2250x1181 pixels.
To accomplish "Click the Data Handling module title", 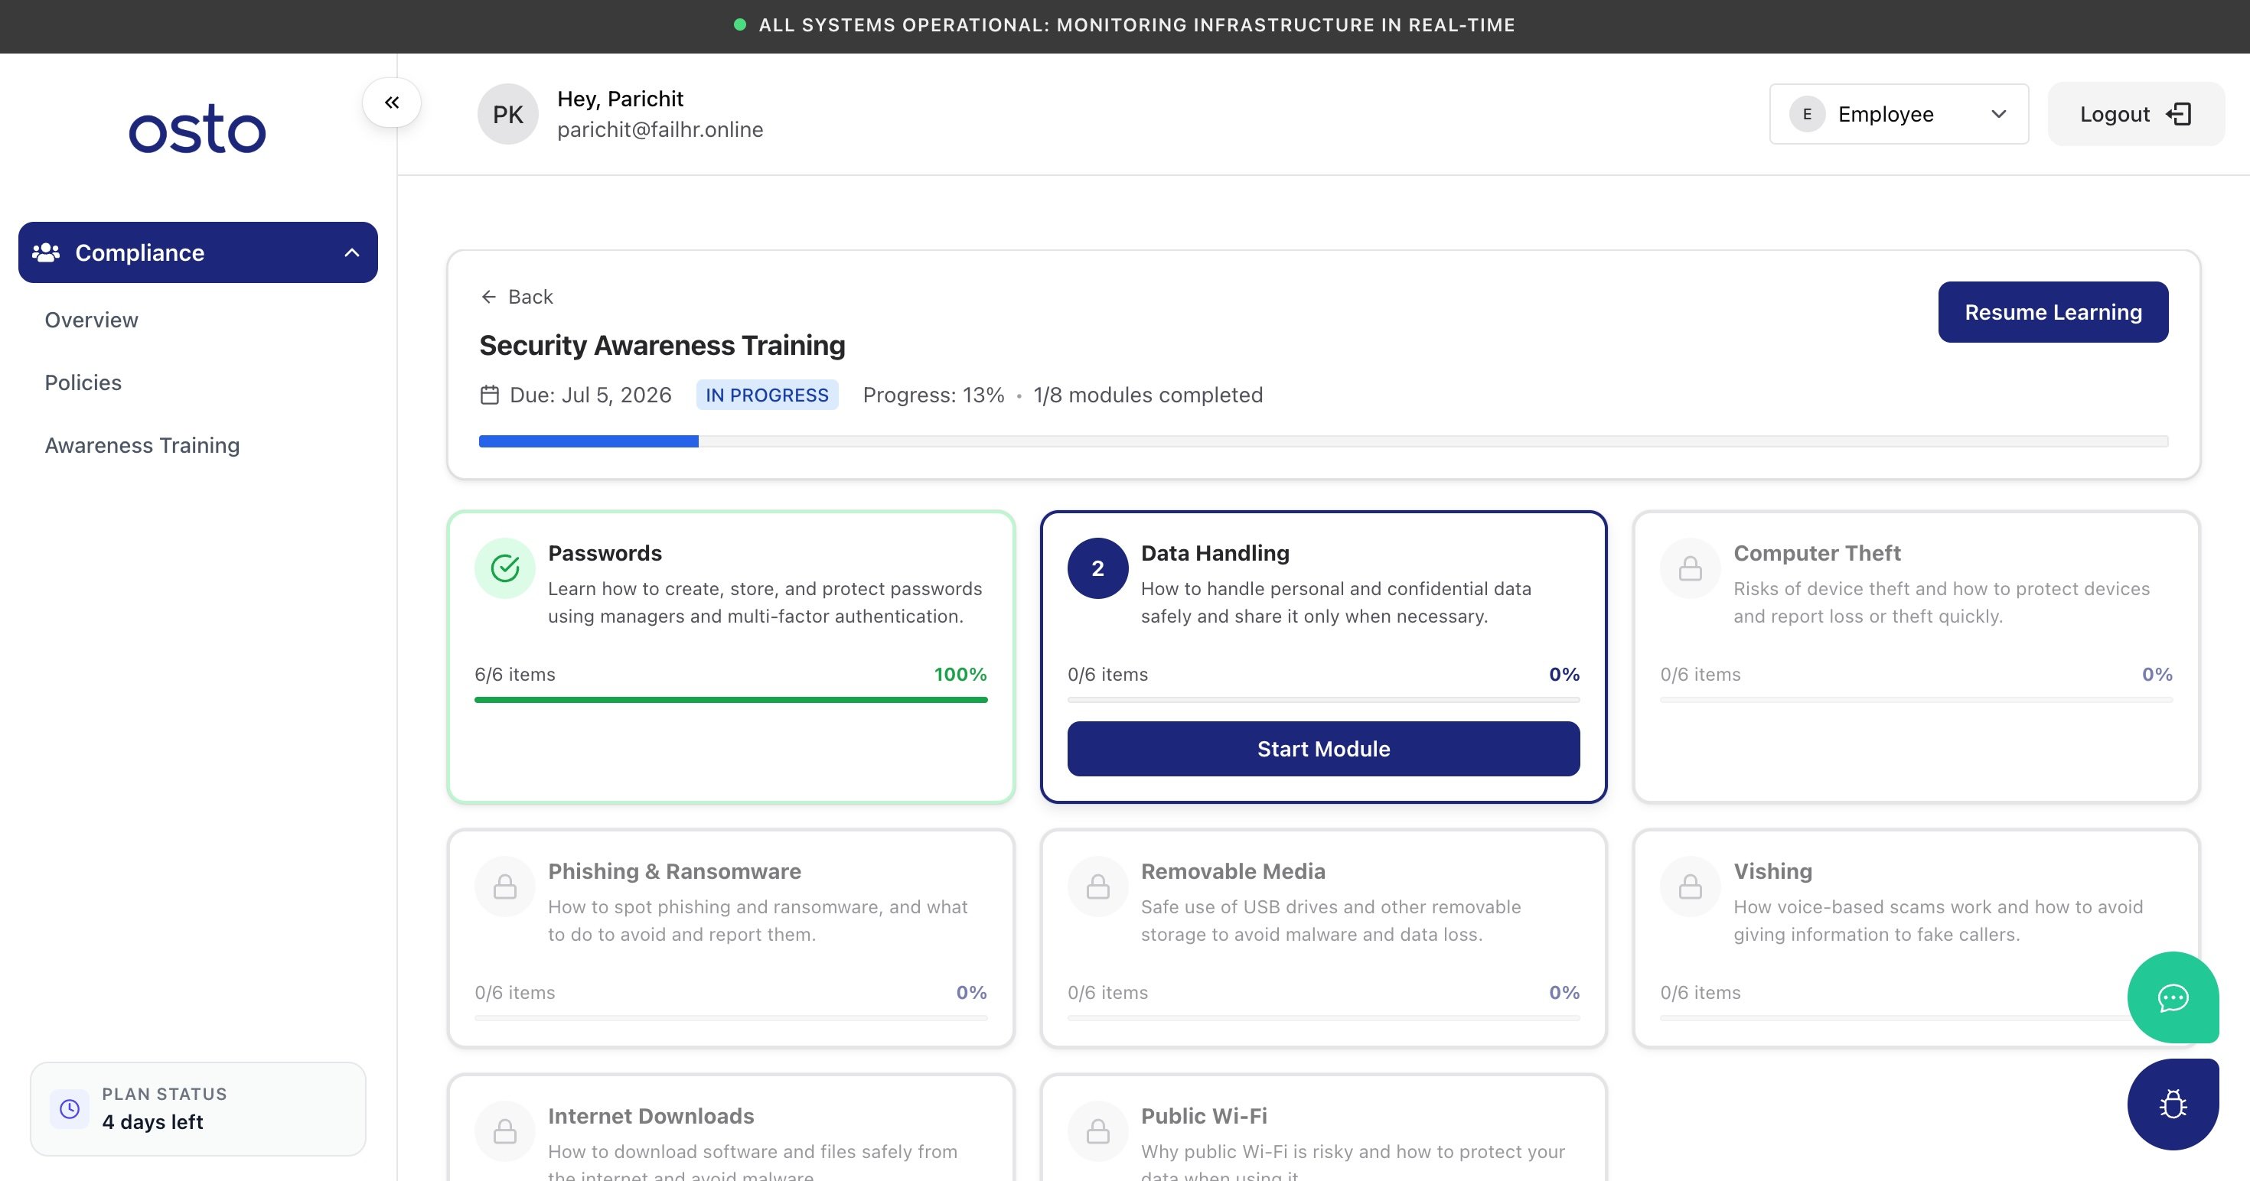I will [1215, 554].
